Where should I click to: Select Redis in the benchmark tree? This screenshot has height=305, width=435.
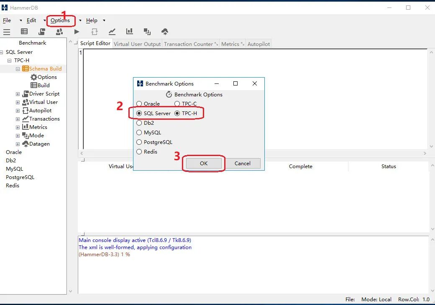[13, 185]
